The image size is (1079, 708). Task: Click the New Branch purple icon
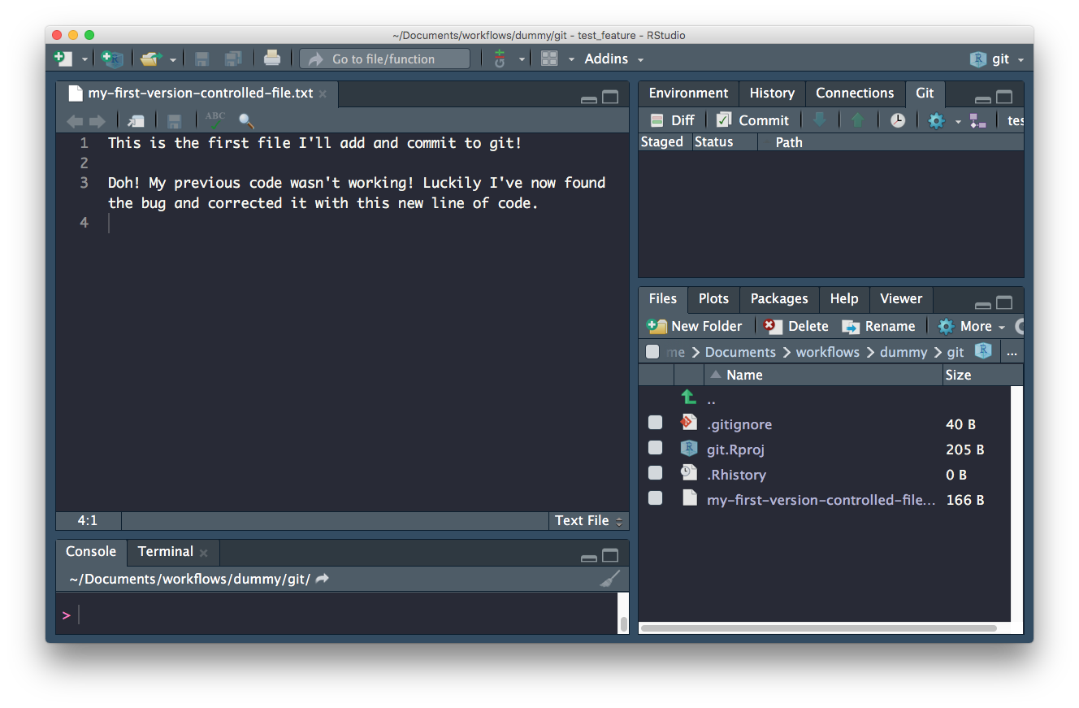[x=977, y=120]
